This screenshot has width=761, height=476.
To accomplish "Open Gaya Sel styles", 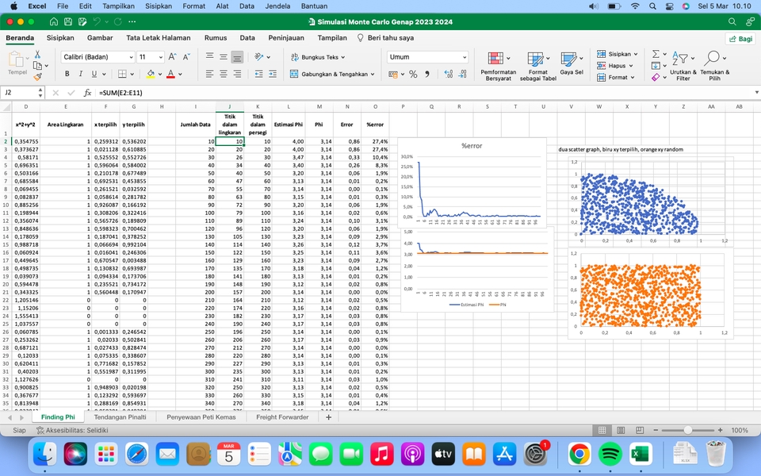I will (x=569, y=58).
